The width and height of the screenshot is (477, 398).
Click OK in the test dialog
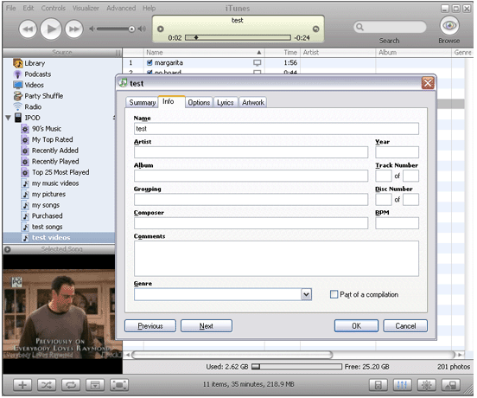pos(356,326)
